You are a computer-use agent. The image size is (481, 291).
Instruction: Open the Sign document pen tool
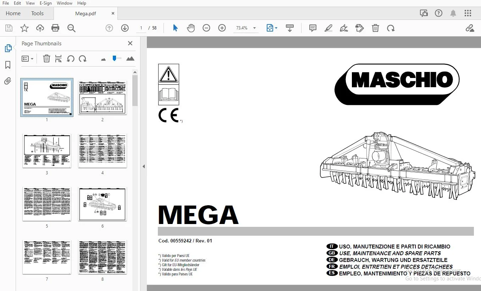[x=344, y=28]
